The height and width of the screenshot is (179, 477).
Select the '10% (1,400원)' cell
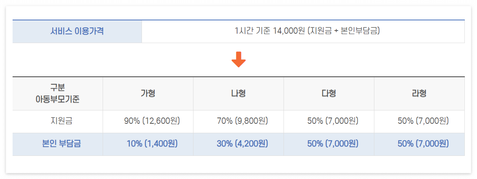(148, 144)
